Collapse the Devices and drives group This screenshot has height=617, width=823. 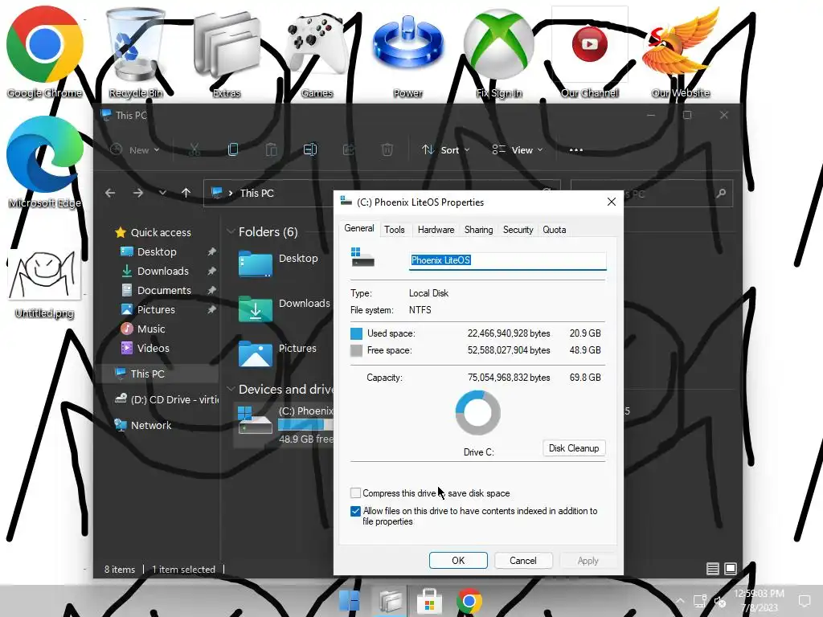click(230, 390)
